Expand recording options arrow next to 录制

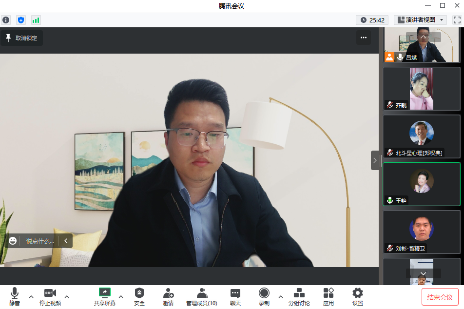pyautogui.click(x=281, y=296)
